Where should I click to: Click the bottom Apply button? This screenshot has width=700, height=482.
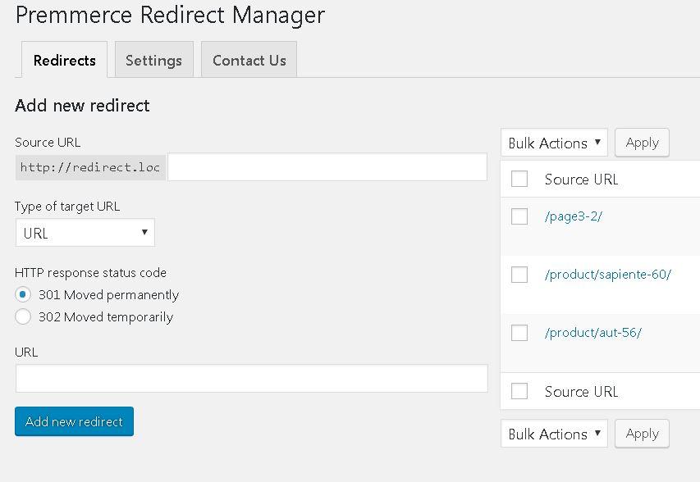click(642, 433)
